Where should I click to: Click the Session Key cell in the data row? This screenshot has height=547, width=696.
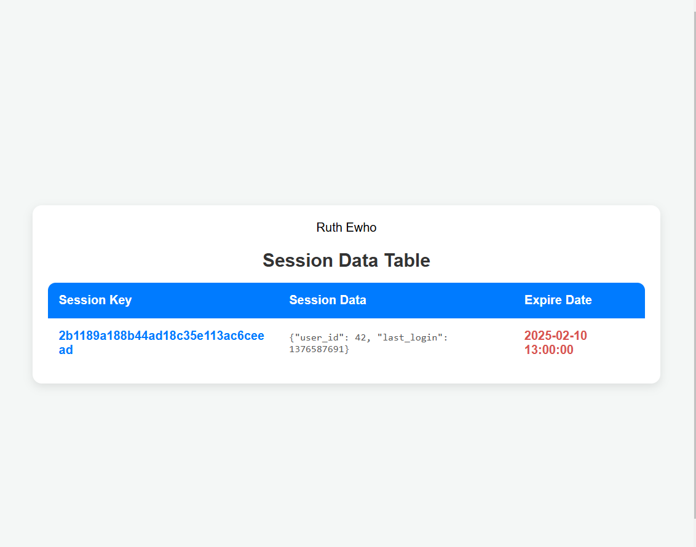point(161,343)
